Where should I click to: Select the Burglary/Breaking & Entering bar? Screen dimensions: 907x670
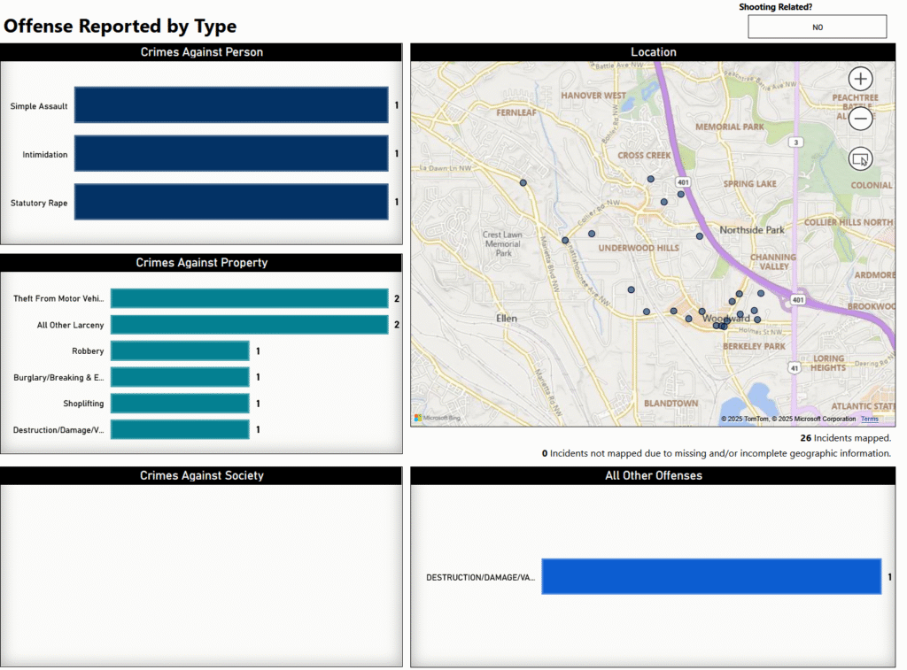pos(180,378)
